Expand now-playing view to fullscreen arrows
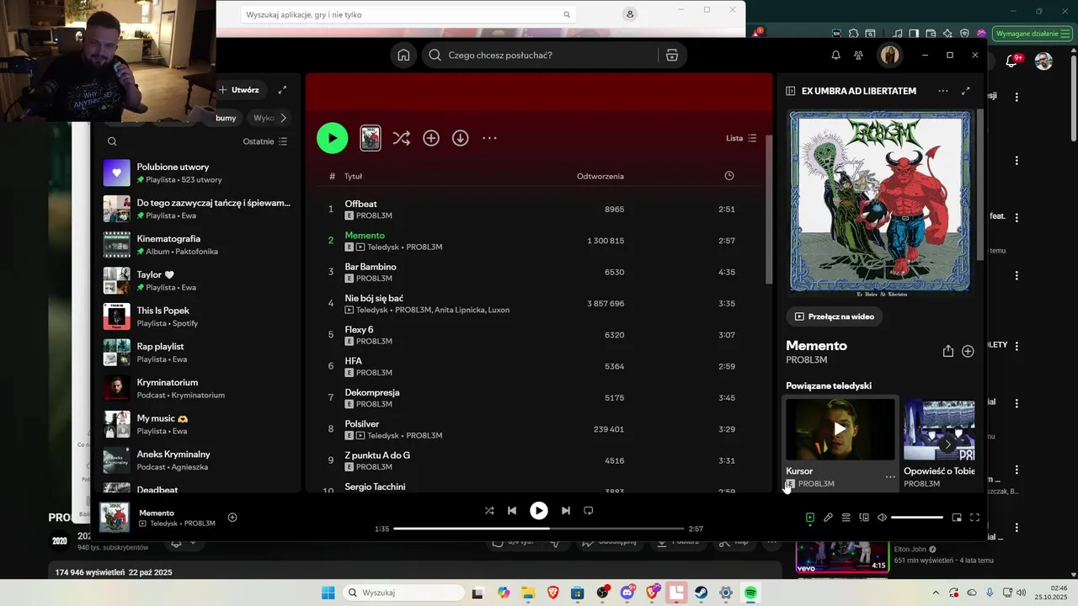 click(966, 91)
